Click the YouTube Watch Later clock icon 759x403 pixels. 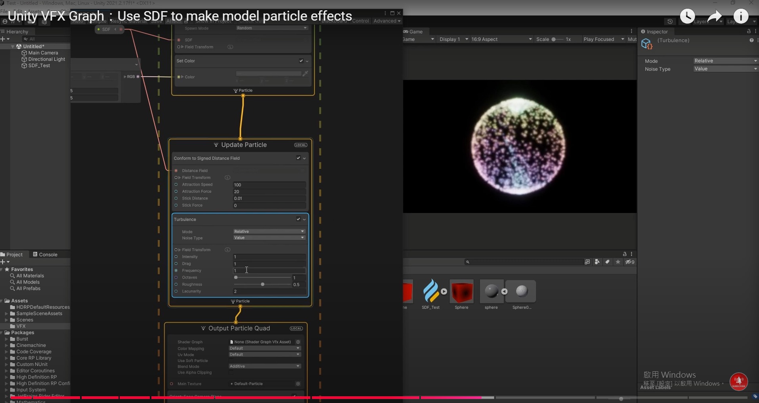coord(687,16)
